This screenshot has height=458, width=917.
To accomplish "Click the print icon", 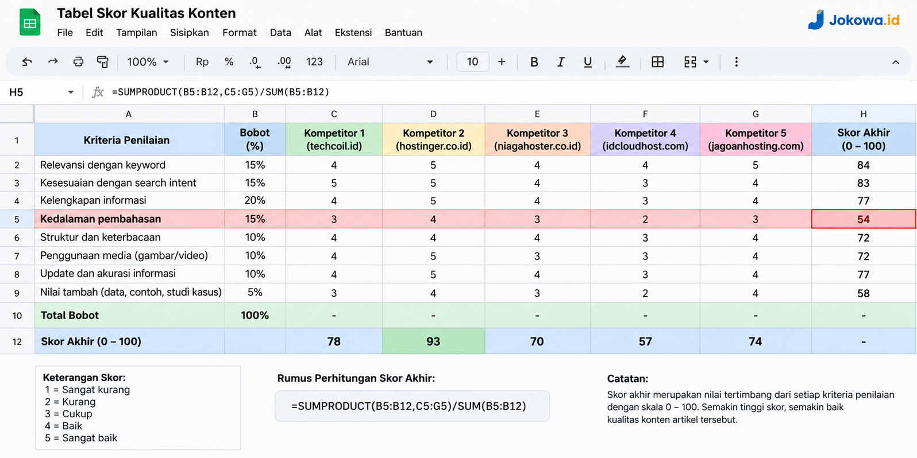I will 78,62.
